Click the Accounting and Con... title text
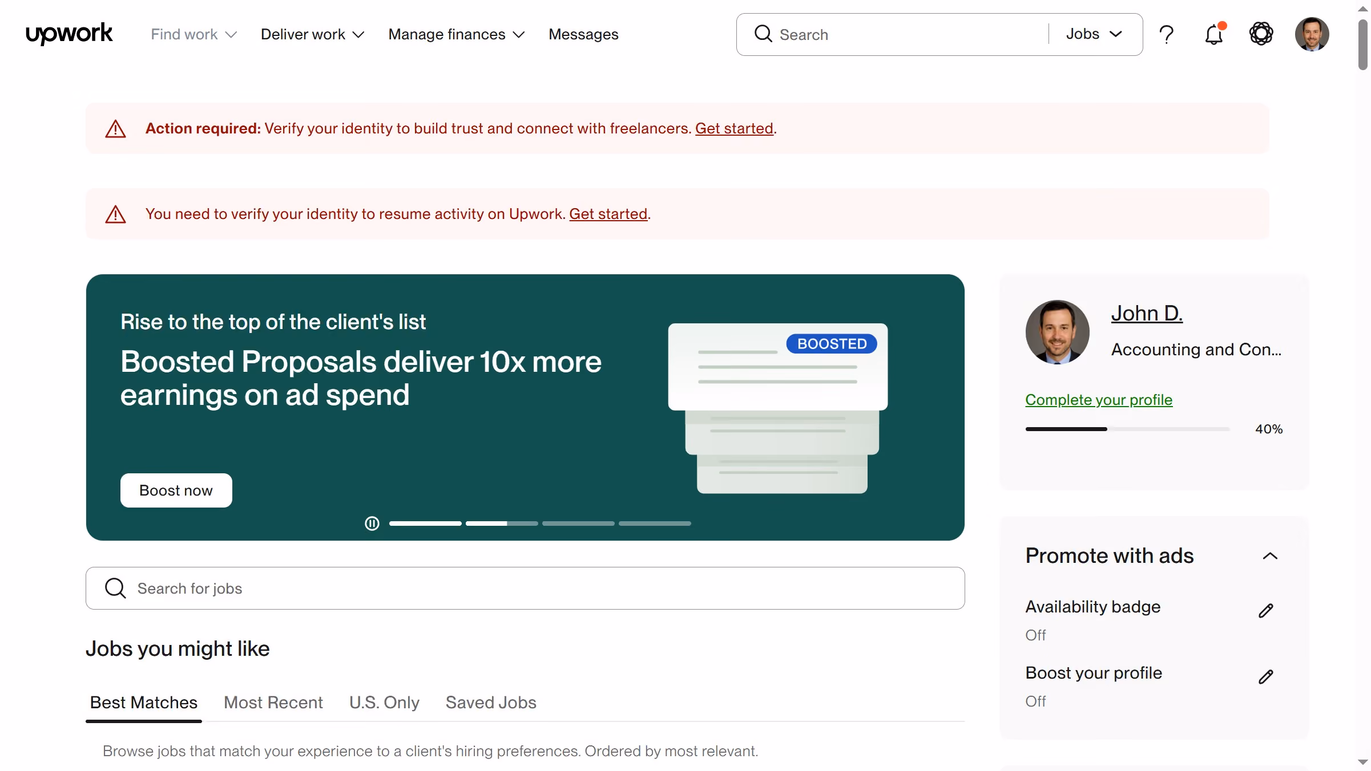The width and height of the screenshot is (1371, 771). 1196,349
